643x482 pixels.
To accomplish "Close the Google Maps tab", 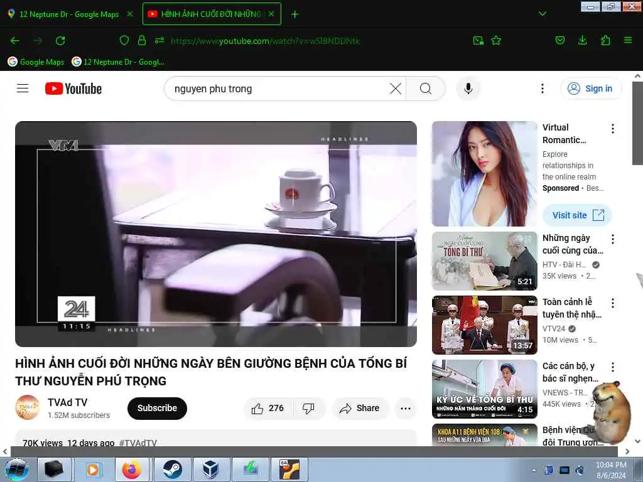I will (x=130, y=14).
